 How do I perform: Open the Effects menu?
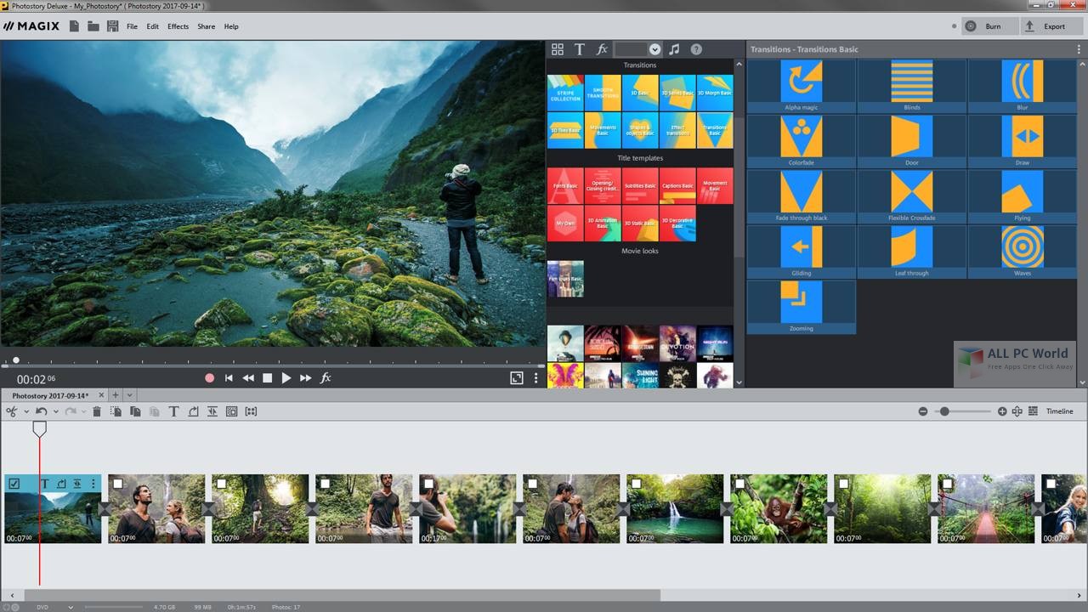[178, 26]
